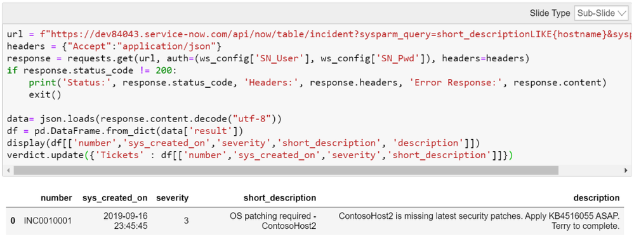Viewport: 634px width, 239px height.
Task: Click the verdict.update({'Tickets' ...}) line
Action: [x=260, y=155]
